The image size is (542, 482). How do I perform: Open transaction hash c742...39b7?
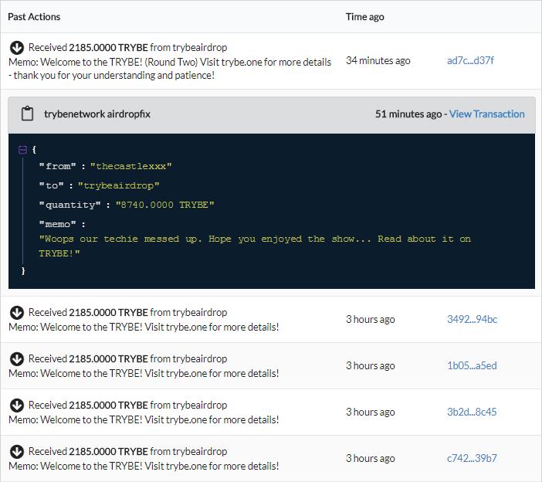472,458
